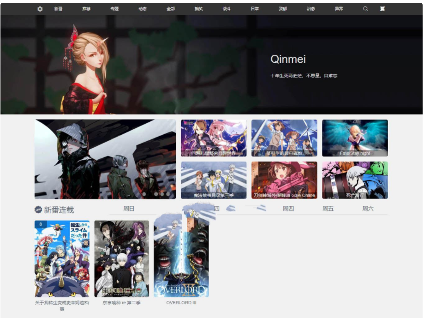Switch to the 周日 weekday tab

coord(129,209)
